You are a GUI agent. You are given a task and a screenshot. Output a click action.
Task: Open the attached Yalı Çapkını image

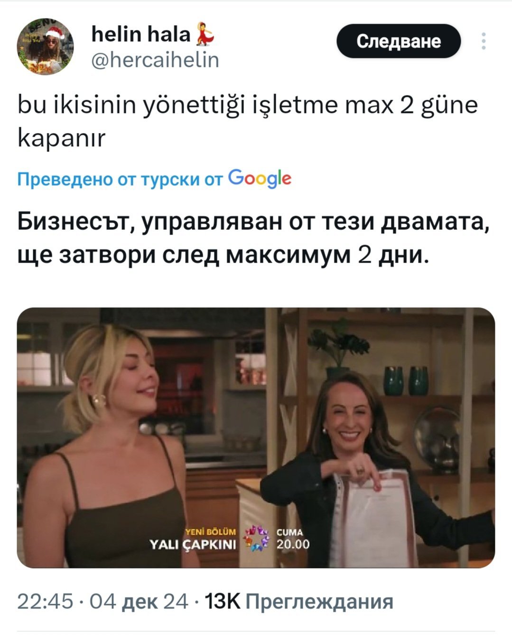256,437
